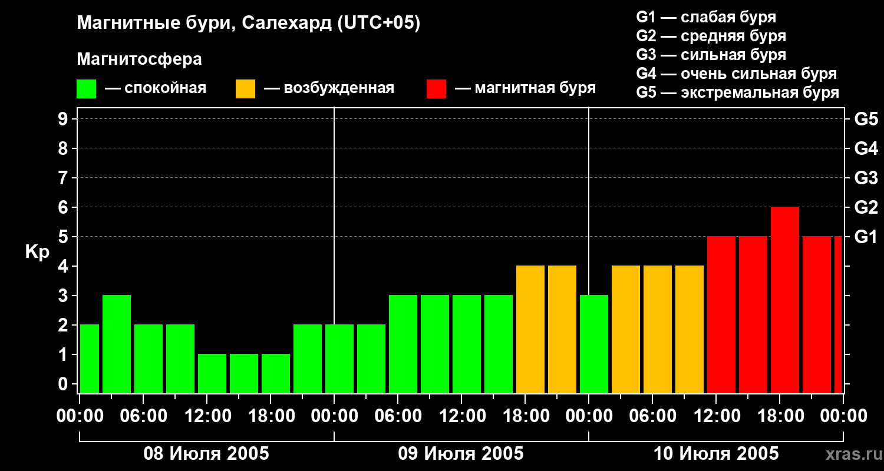Select the first 09 July bar after midnight
Viewport: 884px width, 471px height.
point(339,359)
